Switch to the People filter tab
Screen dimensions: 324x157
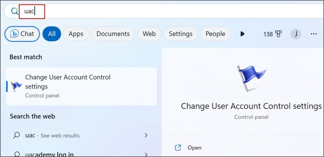click(x=215, y=34)
